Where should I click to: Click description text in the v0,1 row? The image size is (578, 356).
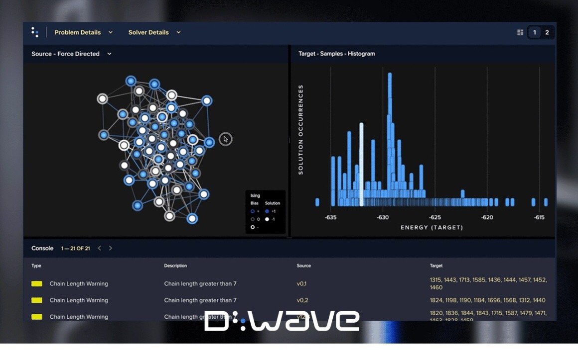tap(200, 283)
